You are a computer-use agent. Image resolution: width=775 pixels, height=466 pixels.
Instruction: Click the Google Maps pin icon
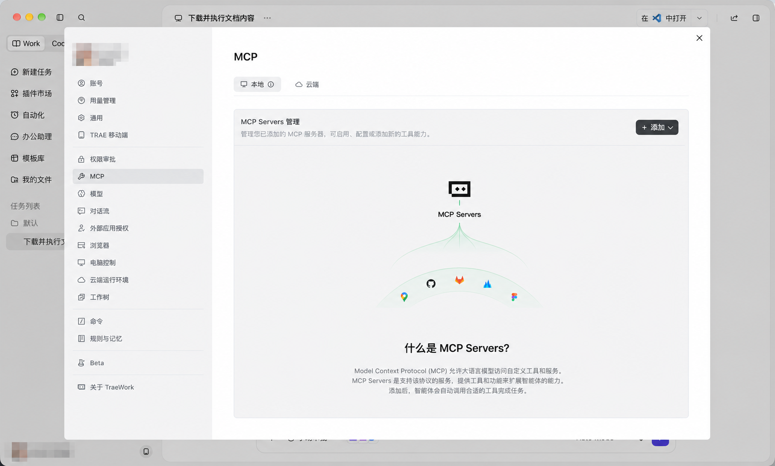[x=404, y=297]
